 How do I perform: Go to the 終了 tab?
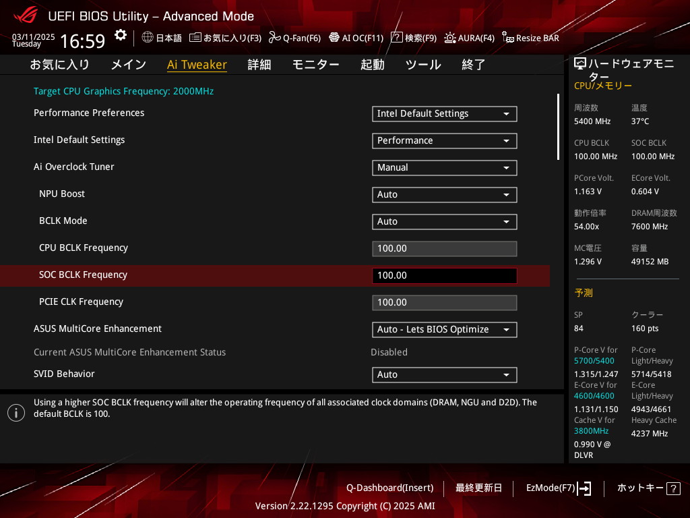(474, 64)
